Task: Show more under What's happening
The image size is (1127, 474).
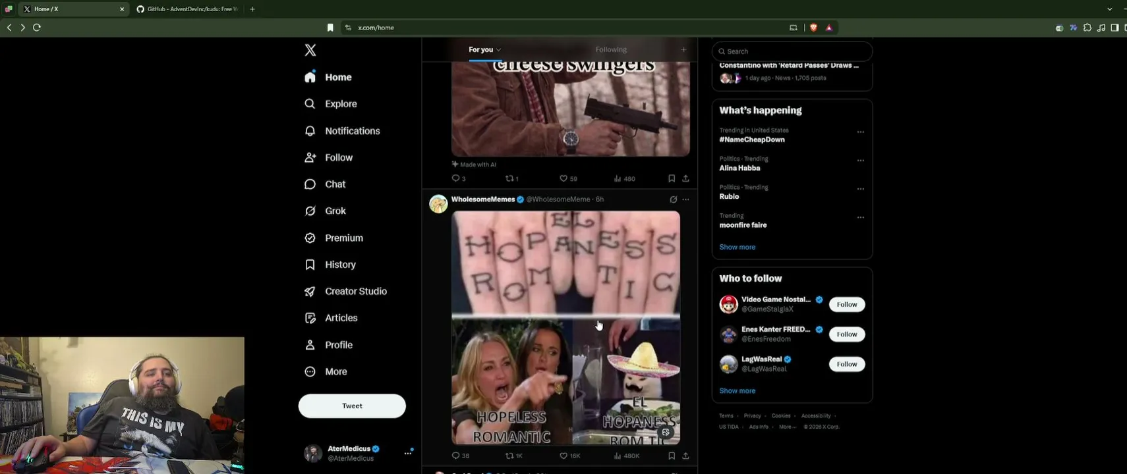Action: (x=737, y=247)
